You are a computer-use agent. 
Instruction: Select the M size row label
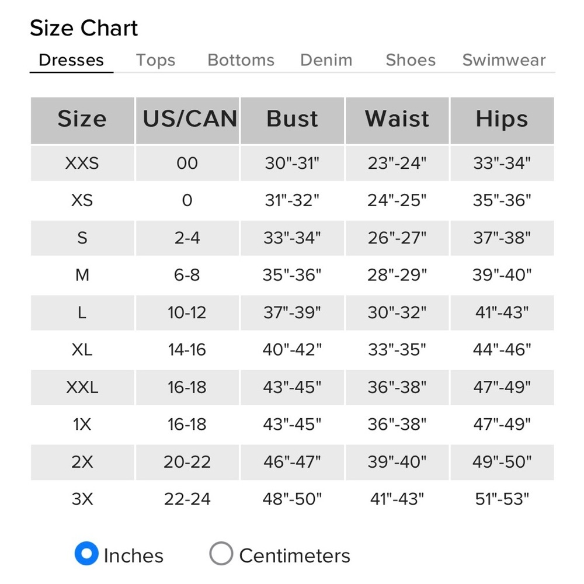pos(82,275)
